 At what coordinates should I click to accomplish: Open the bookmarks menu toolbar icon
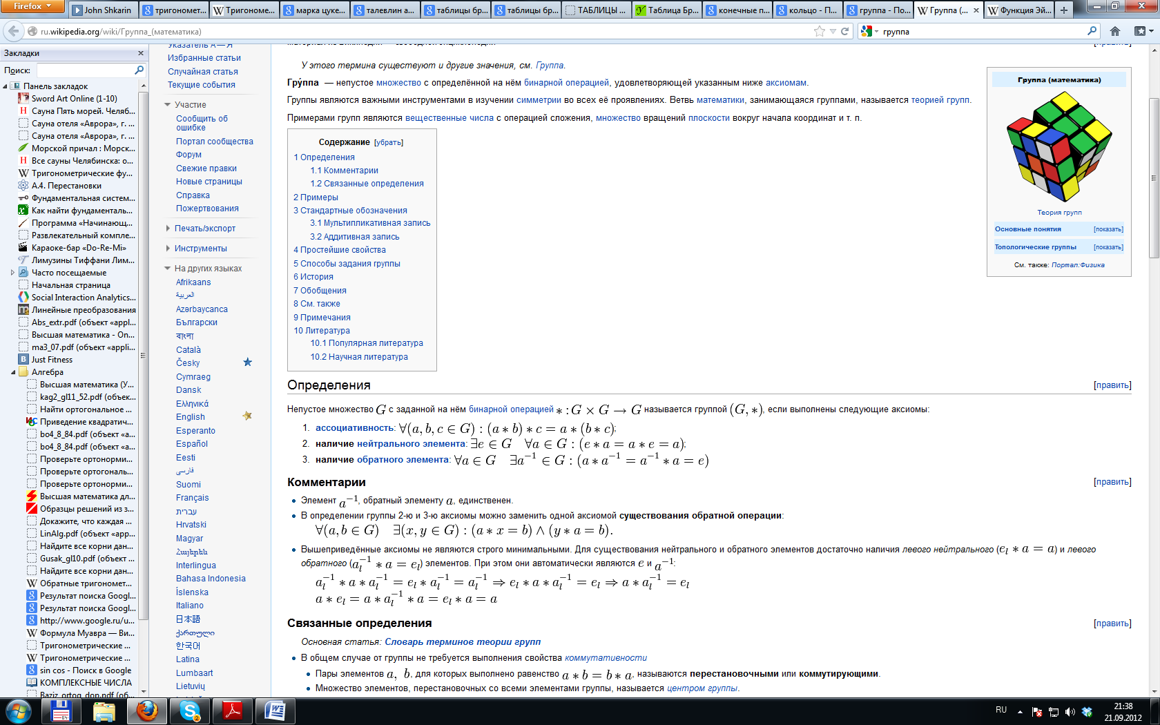1143,31
